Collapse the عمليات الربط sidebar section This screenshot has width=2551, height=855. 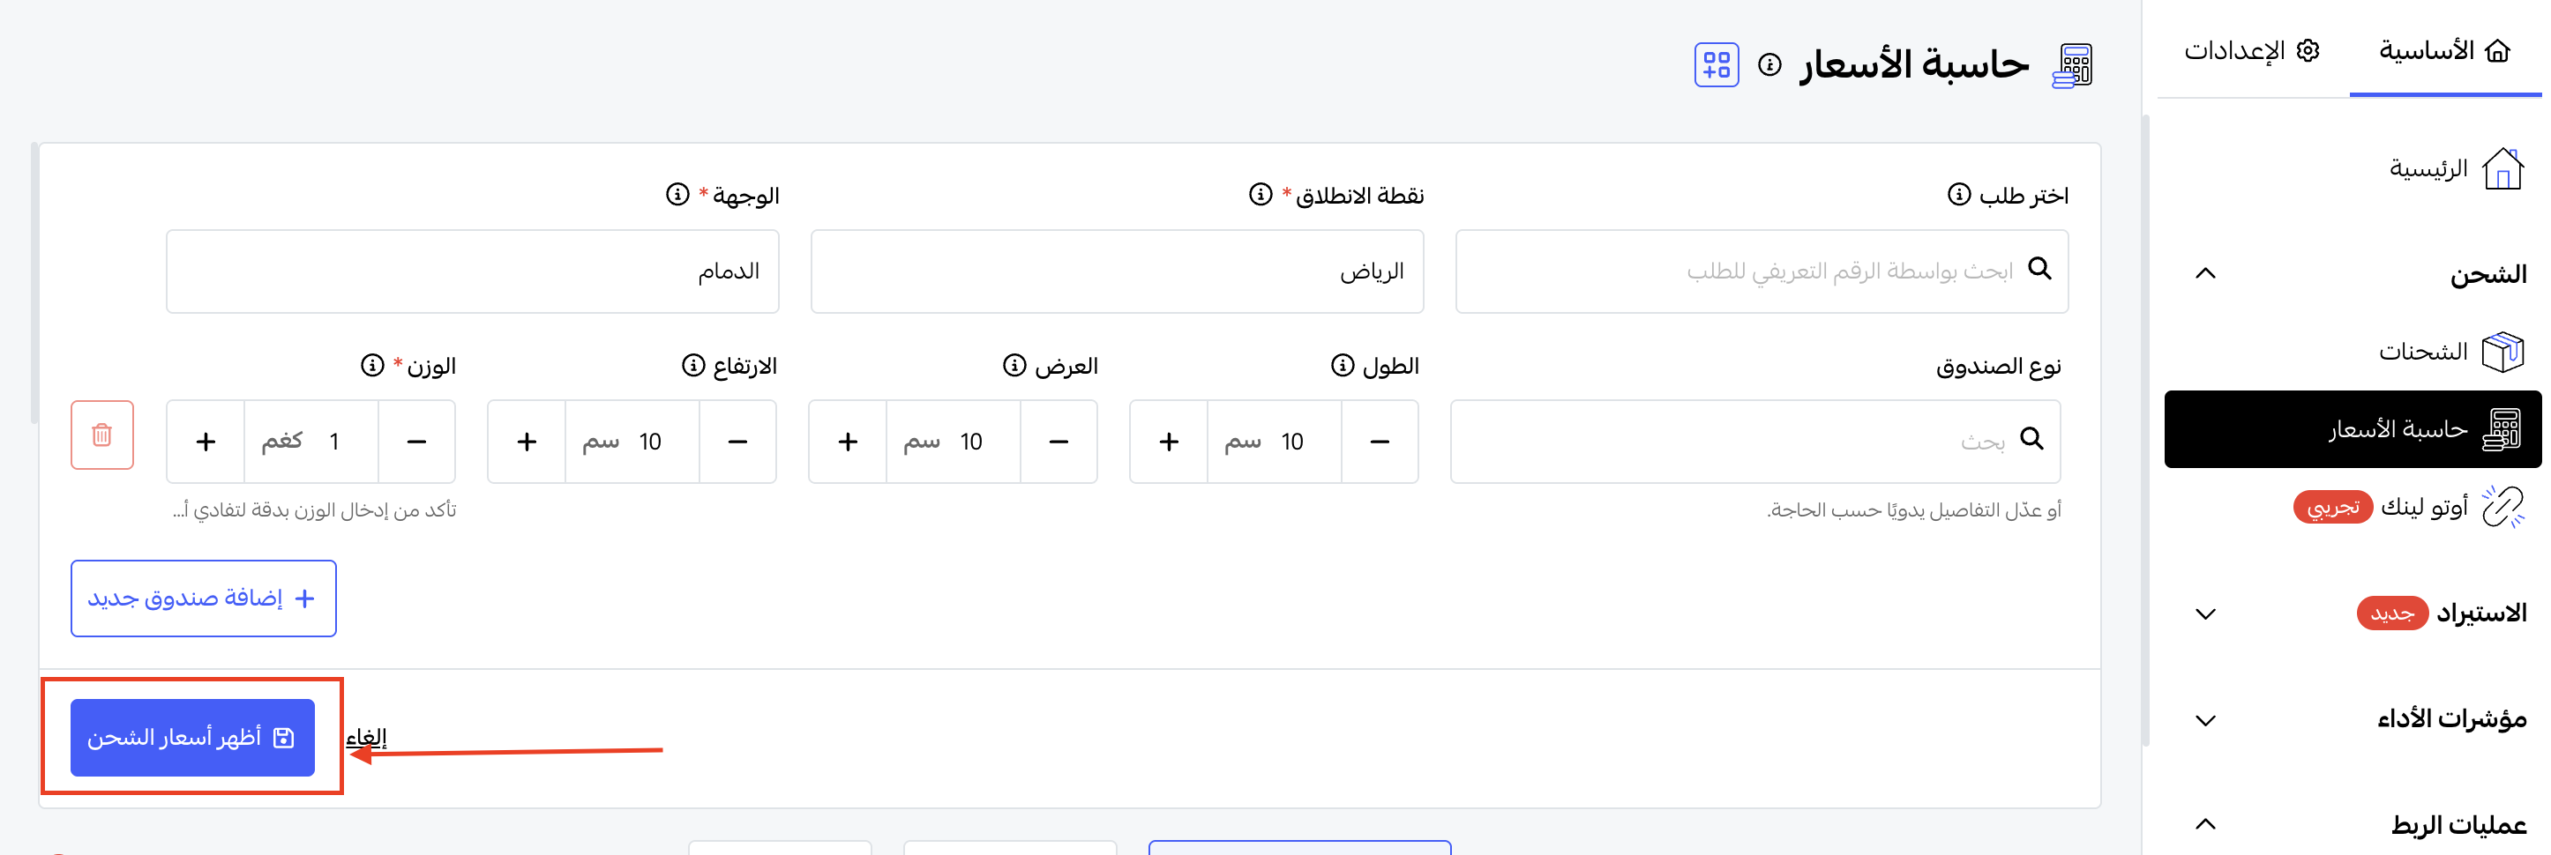[2205, 823]
